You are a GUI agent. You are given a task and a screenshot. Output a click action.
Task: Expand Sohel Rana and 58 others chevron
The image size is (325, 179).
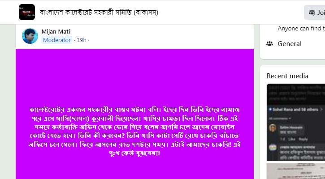pyautogui.click(x=321, y=109)
